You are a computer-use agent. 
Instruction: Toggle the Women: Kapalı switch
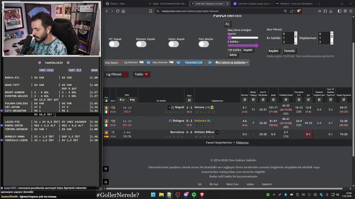tap(141, 44)
